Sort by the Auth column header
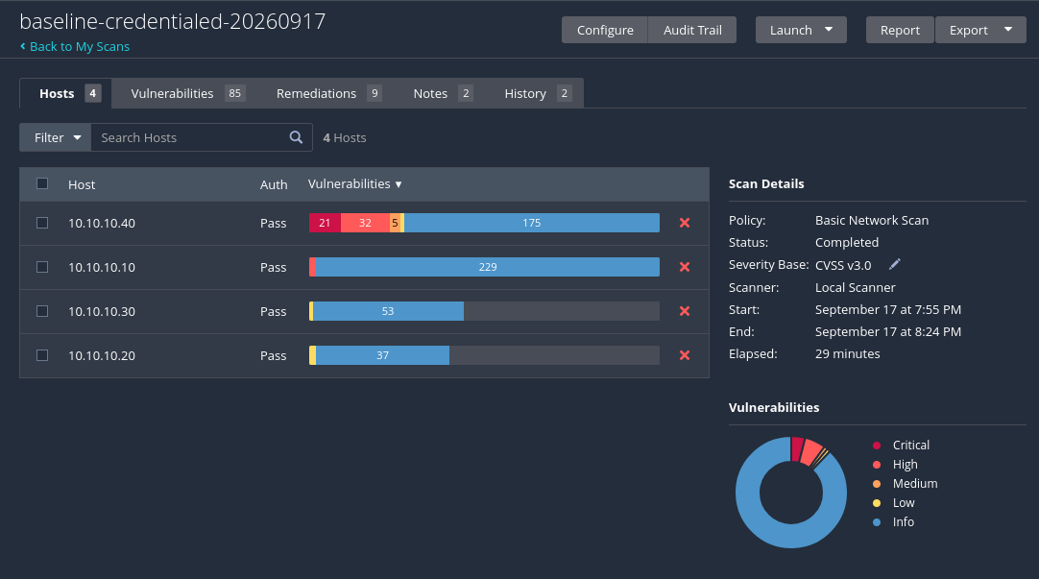1039x579 pixels. (x=274, y=184)
